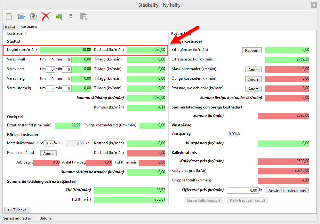This screenshot has height=224, width=320.
Task: Close the Städkalkyl window
Action: point(313,5)
